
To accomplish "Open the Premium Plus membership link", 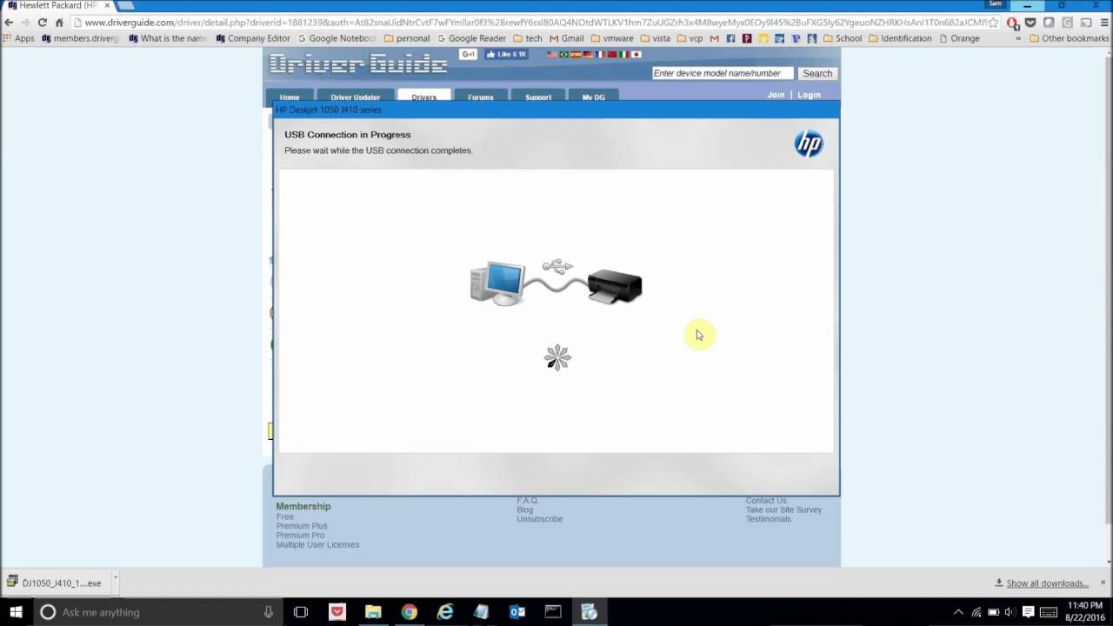I will pos(302,526).
